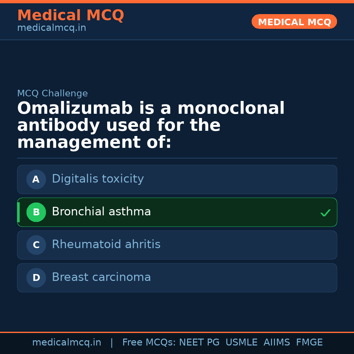
Task: Click the C option circle icon
Action: pyautogui.click(x=36, y=245)
